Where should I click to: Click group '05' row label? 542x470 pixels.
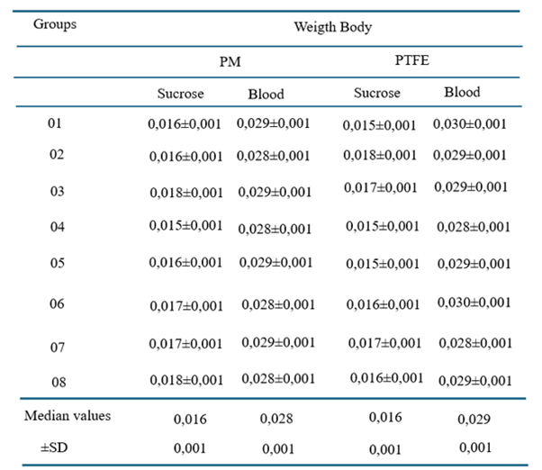coord(57,262)
